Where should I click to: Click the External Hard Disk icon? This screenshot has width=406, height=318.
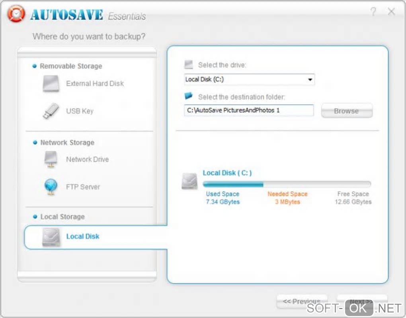pyautogui.click(x=51, y=84)
